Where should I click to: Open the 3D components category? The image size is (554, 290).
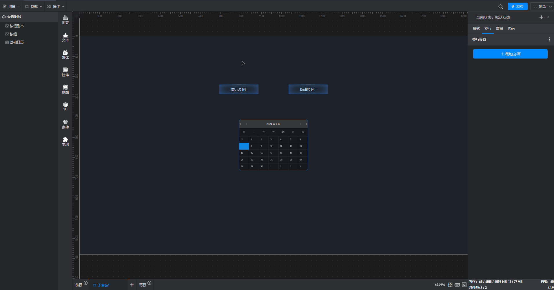coord(65,106)
